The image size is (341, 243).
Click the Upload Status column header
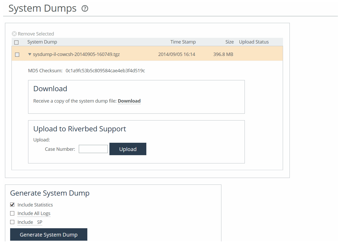(x=254, y=42)
